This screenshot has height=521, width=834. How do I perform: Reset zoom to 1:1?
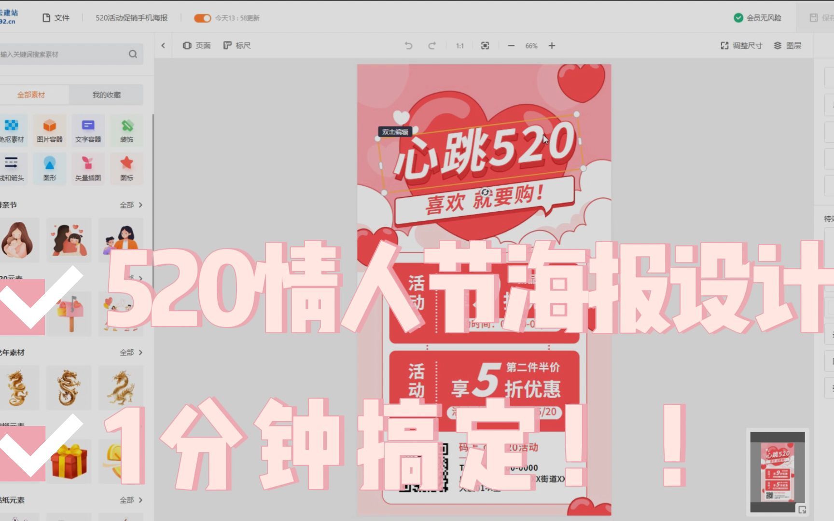[459, 46]
